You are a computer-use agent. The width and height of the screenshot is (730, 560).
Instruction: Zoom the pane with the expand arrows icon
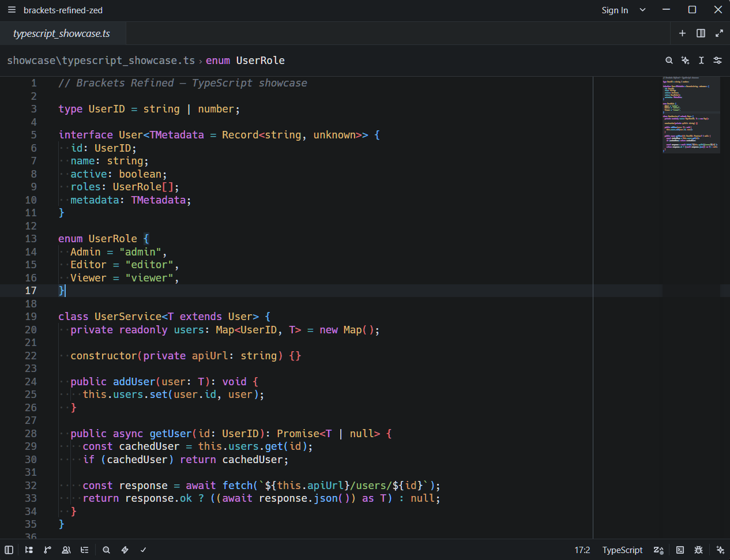[x=719, y=33]
